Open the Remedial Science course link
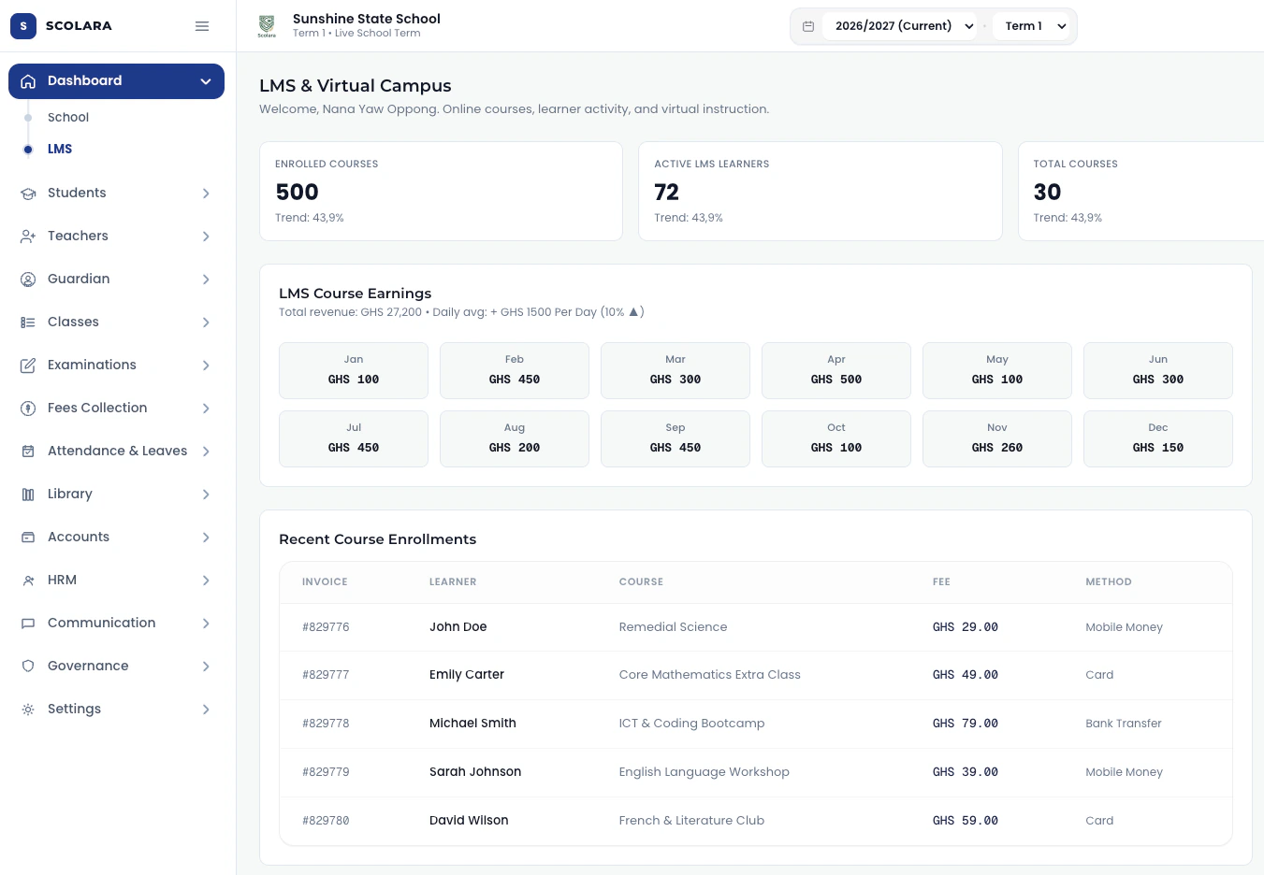 point(673,627)
